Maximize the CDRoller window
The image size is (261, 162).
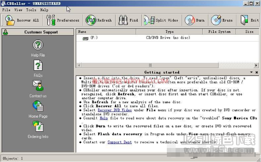click(x=251, y=3)
